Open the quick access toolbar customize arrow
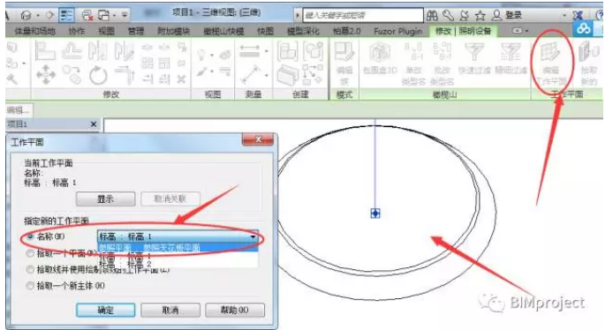 125,15
